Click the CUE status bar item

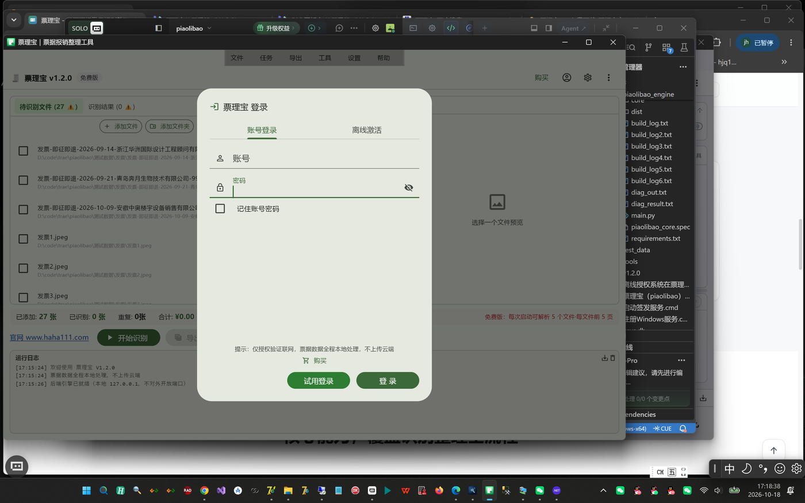(x=662, y=429)
